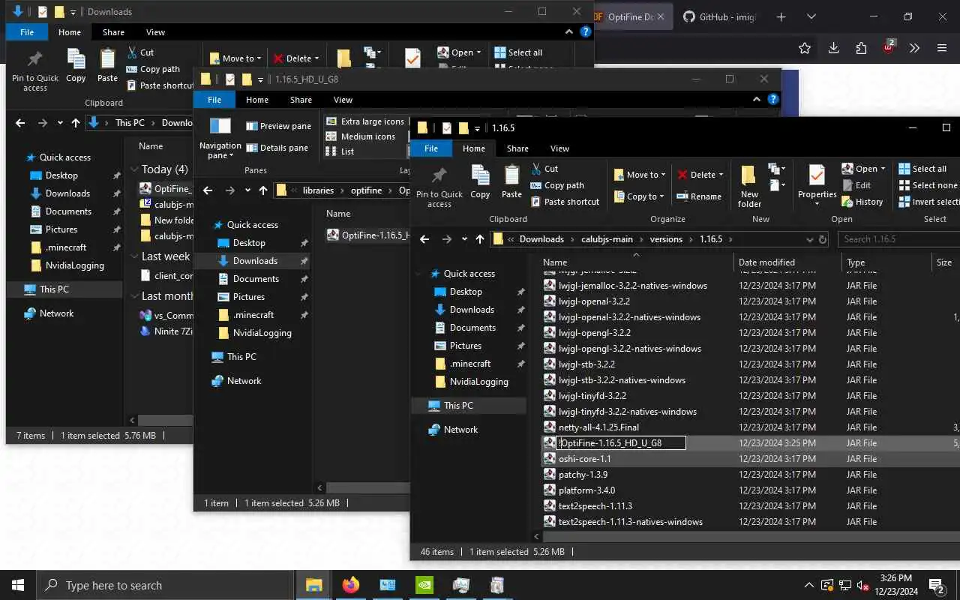
Task: Open Properties in the 1.16.5 window ribbon
Action: click(x=817, y=184)
